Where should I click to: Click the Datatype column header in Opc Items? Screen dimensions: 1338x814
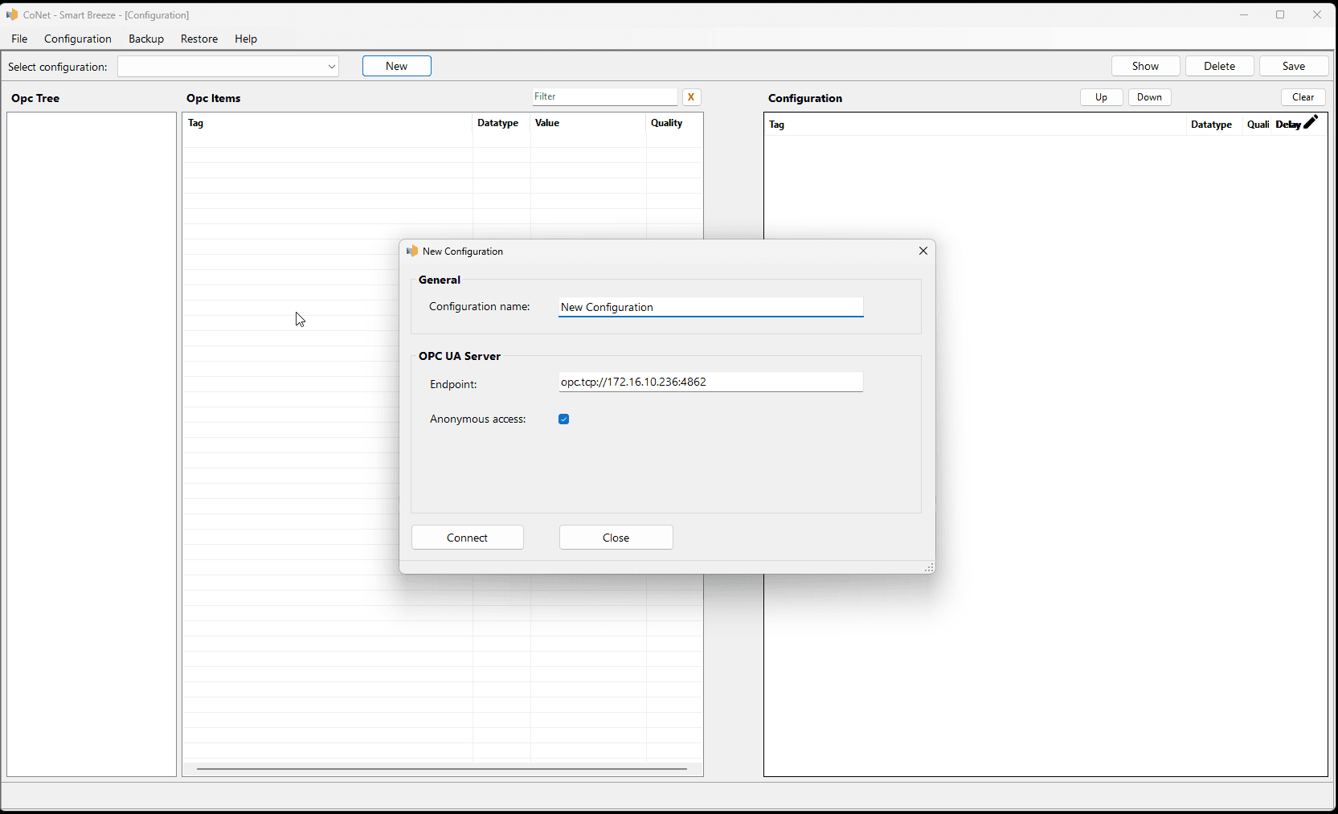pyautogui.click(x=501, y=123)
